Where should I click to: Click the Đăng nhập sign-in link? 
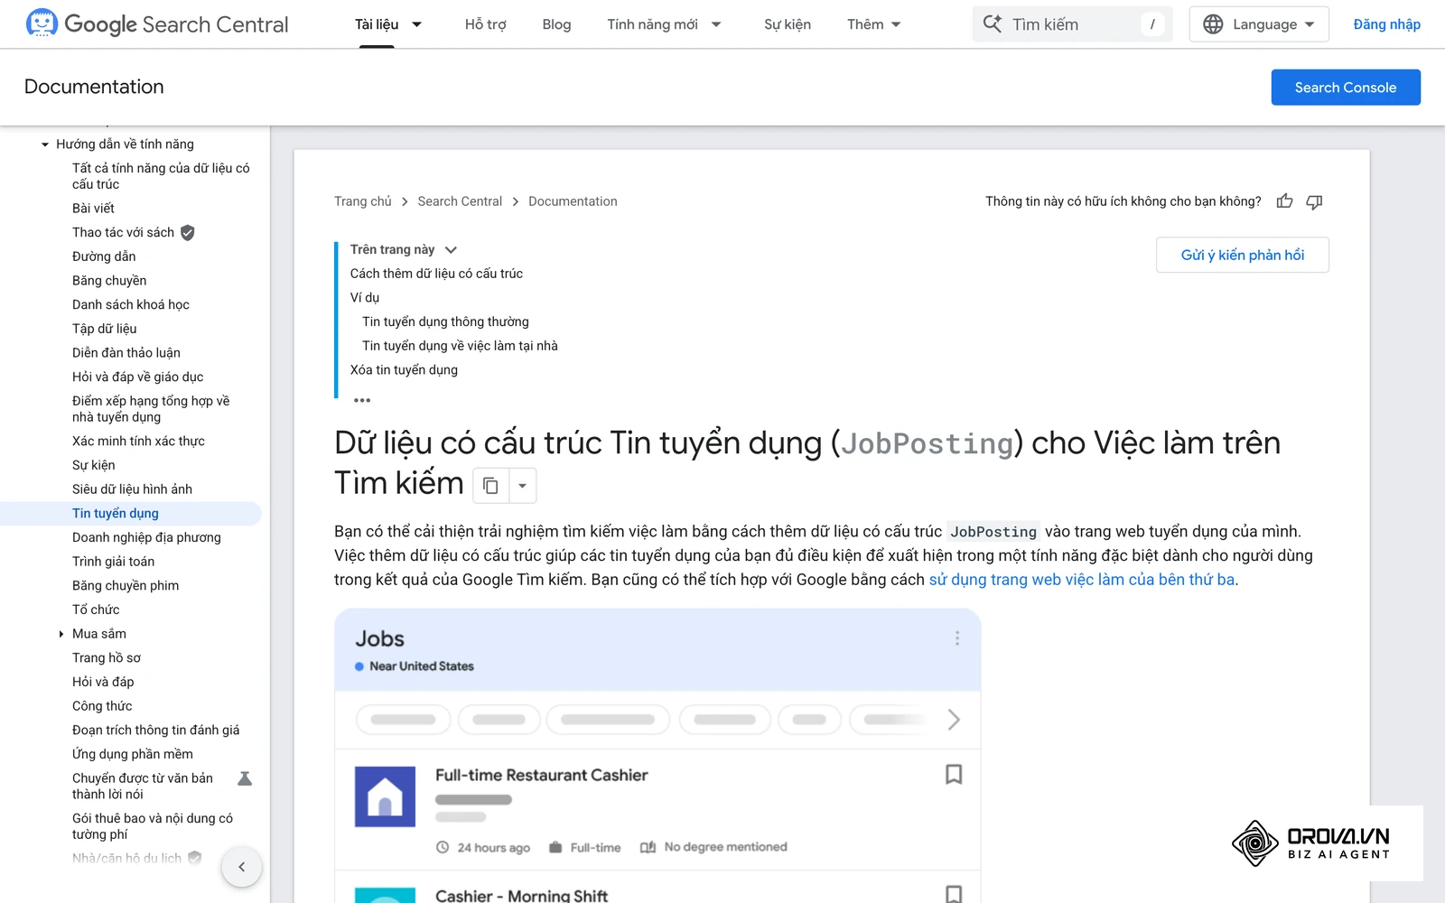pos(1386,24)
